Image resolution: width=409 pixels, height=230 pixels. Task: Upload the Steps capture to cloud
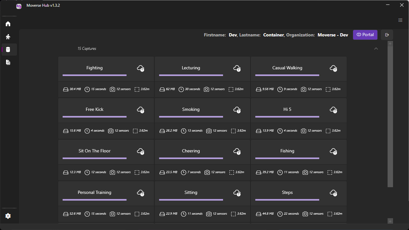point(333,193)
